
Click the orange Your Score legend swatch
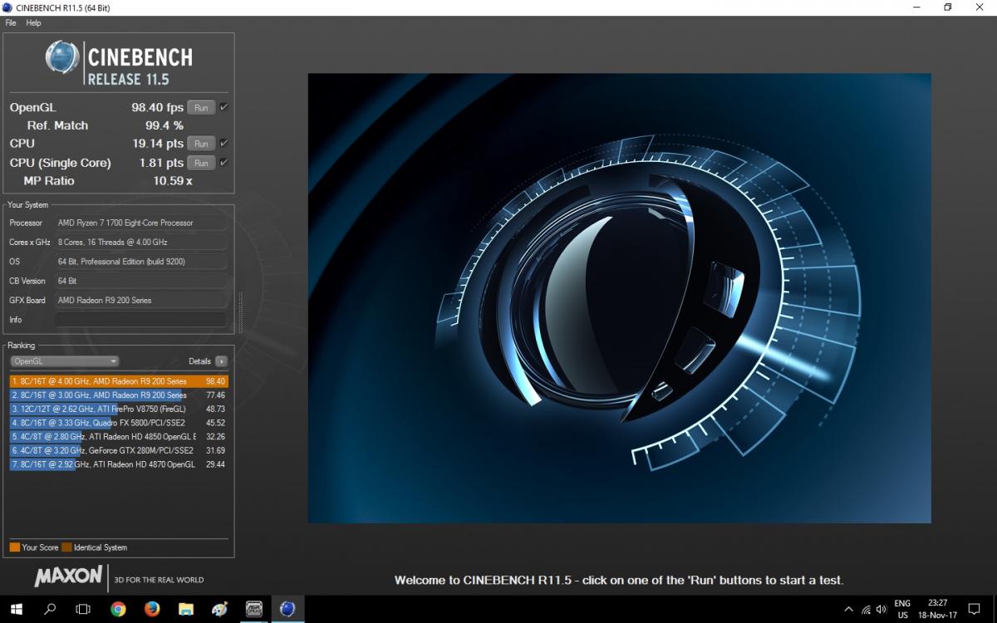[x=14, y=547]
